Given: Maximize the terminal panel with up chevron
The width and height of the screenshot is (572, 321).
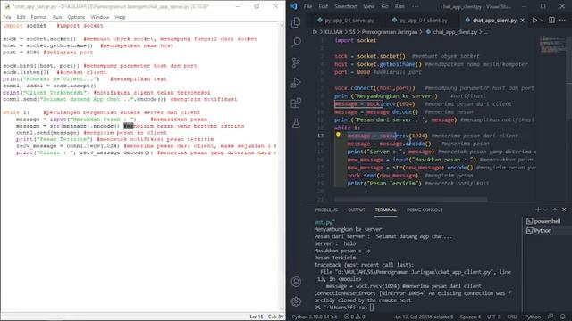Looking at the screenshot, I should click(x=554, y=210).
